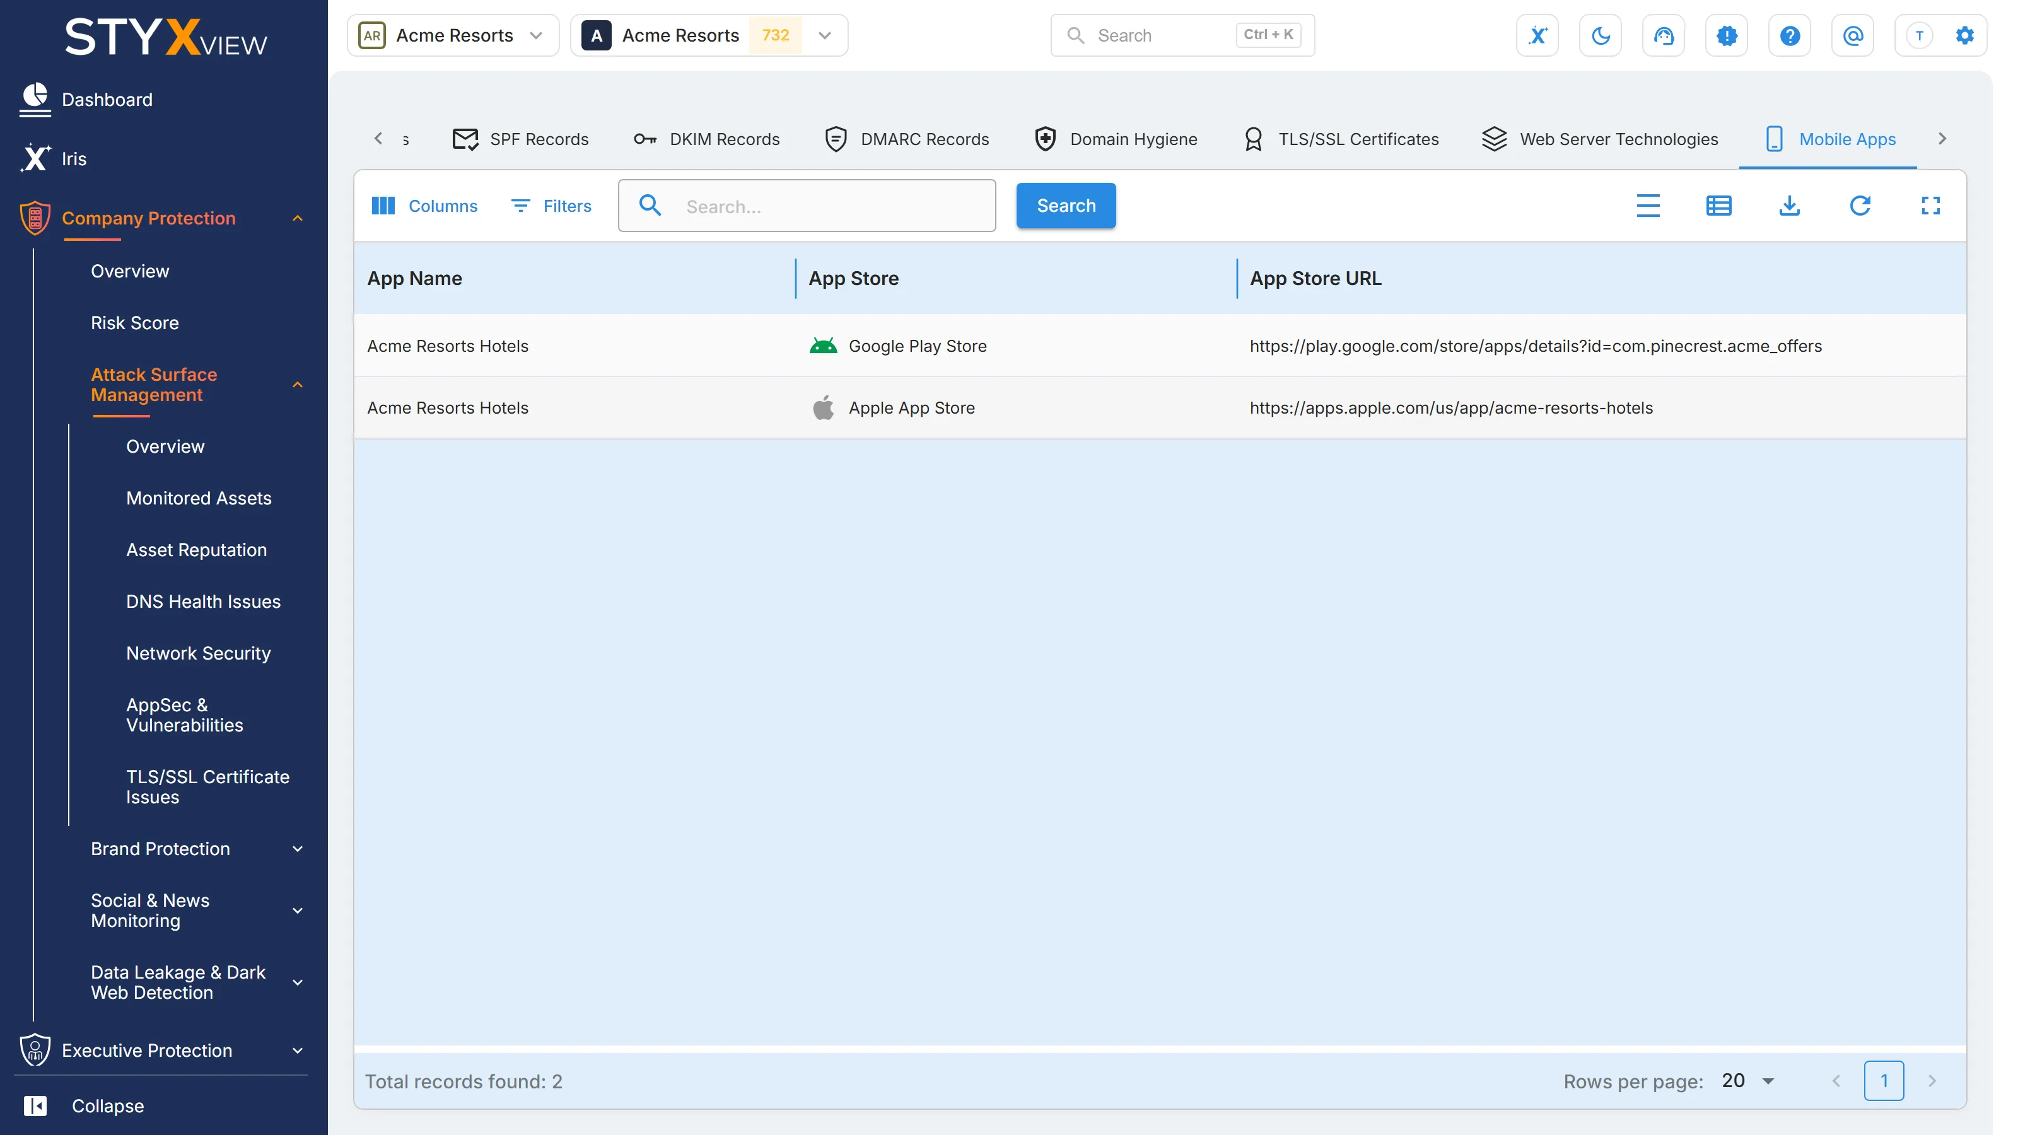Change table row density icon
The image size is (2018, 1135).
1647,205
